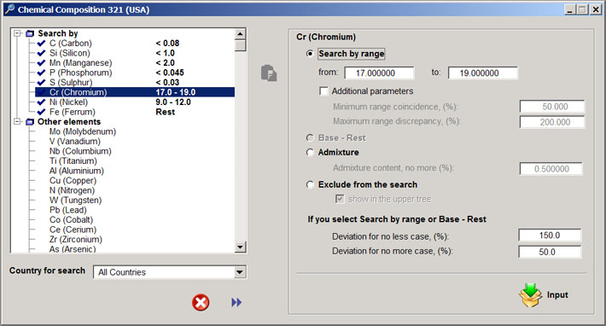Select V (Vanadium) element
The image size is (606, 326).
pyautogui.click(x=74, y=142)
